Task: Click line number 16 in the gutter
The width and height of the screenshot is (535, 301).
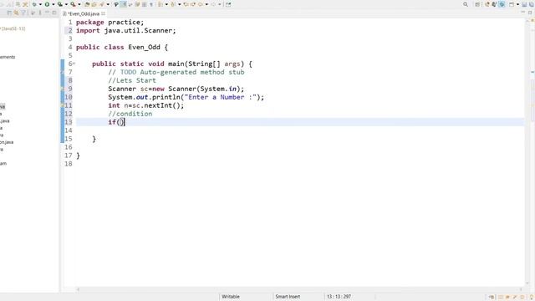Action: tap(69, 147)
